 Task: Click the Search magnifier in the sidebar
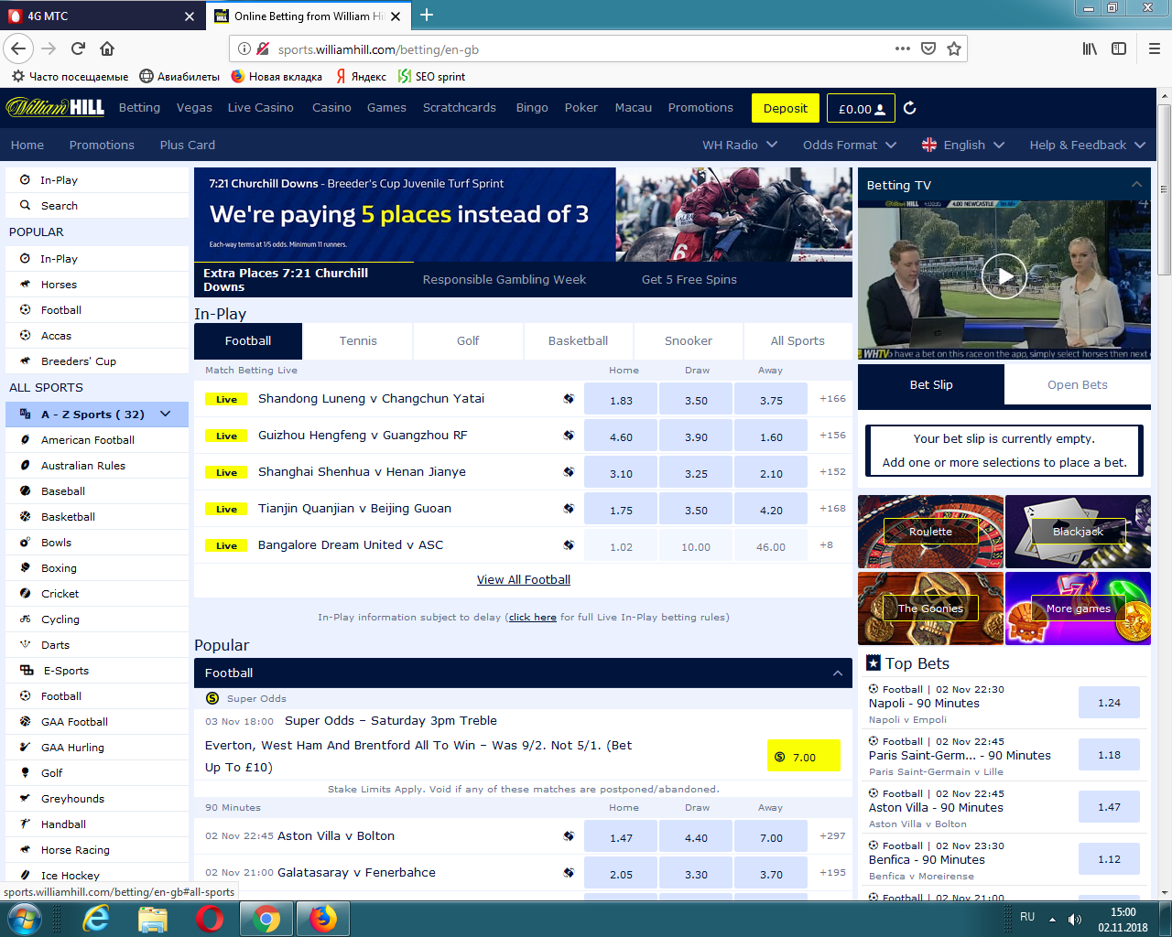click(x=25, y=206)
